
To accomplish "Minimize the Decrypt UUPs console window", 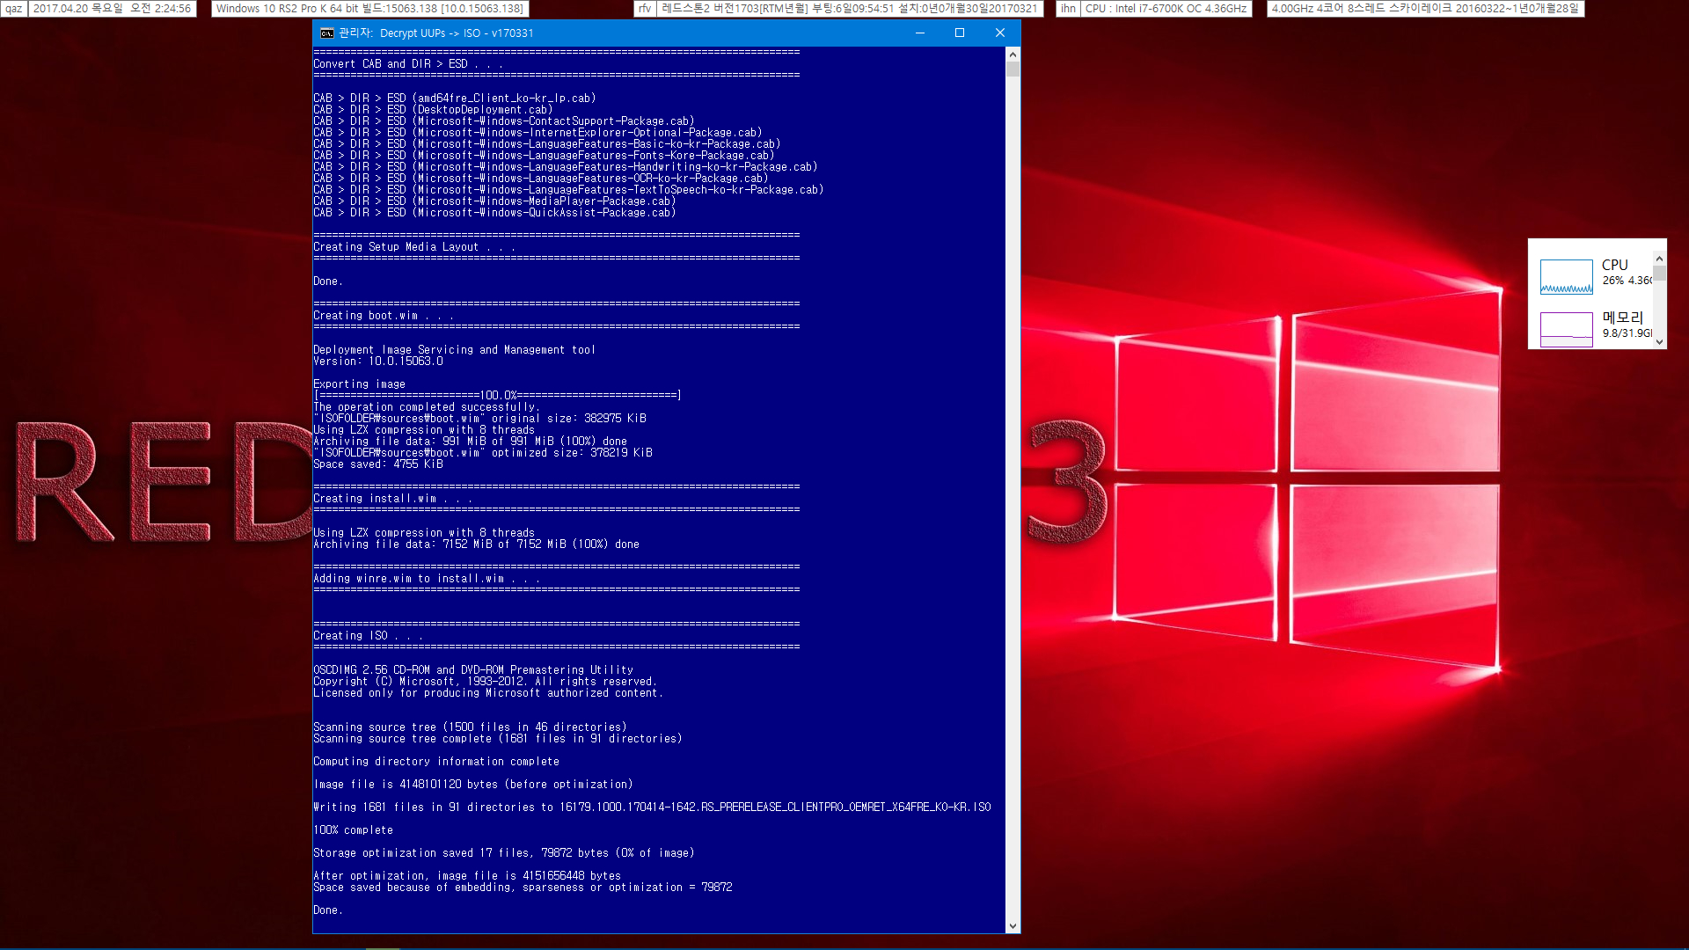I will 920,33.
